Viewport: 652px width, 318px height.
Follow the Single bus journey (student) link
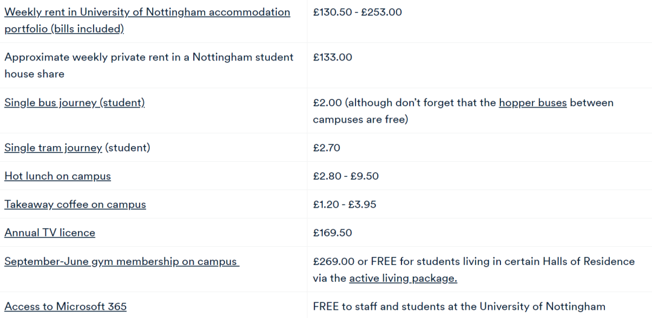click(74, 103)
